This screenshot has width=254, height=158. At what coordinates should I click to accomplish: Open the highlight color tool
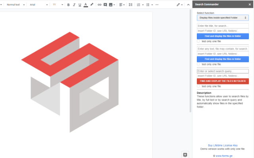(x=92, y=4)
